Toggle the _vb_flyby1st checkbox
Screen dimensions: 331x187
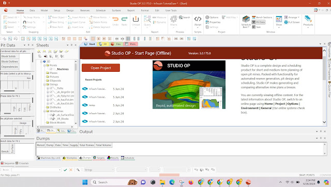click(51, 96)
